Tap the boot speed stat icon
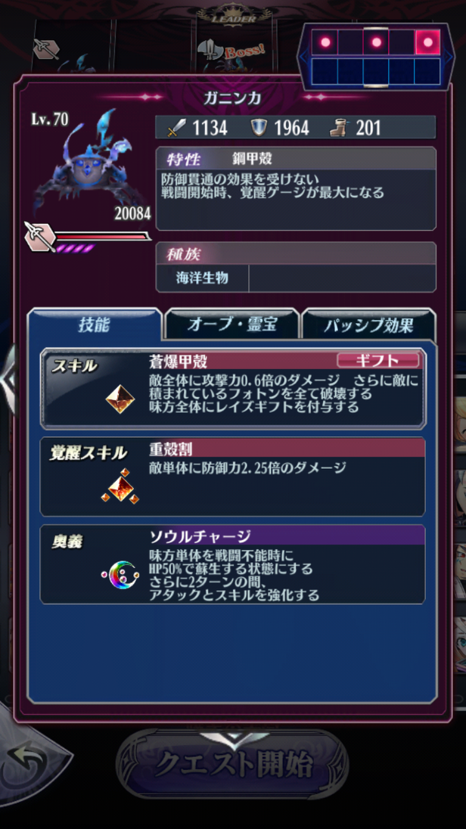Viewport: 466px width, 829px height. (x=340, y=128)
